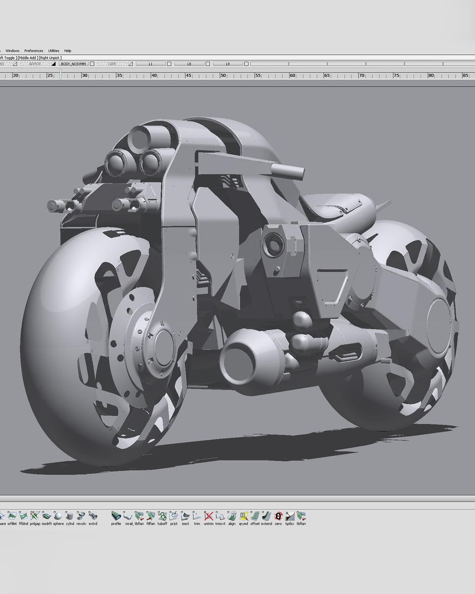Image resolution: width=475 pixels, height=594 pixels.
Task: Expand the CAPE layer triangle
Action: coord(130,64)
